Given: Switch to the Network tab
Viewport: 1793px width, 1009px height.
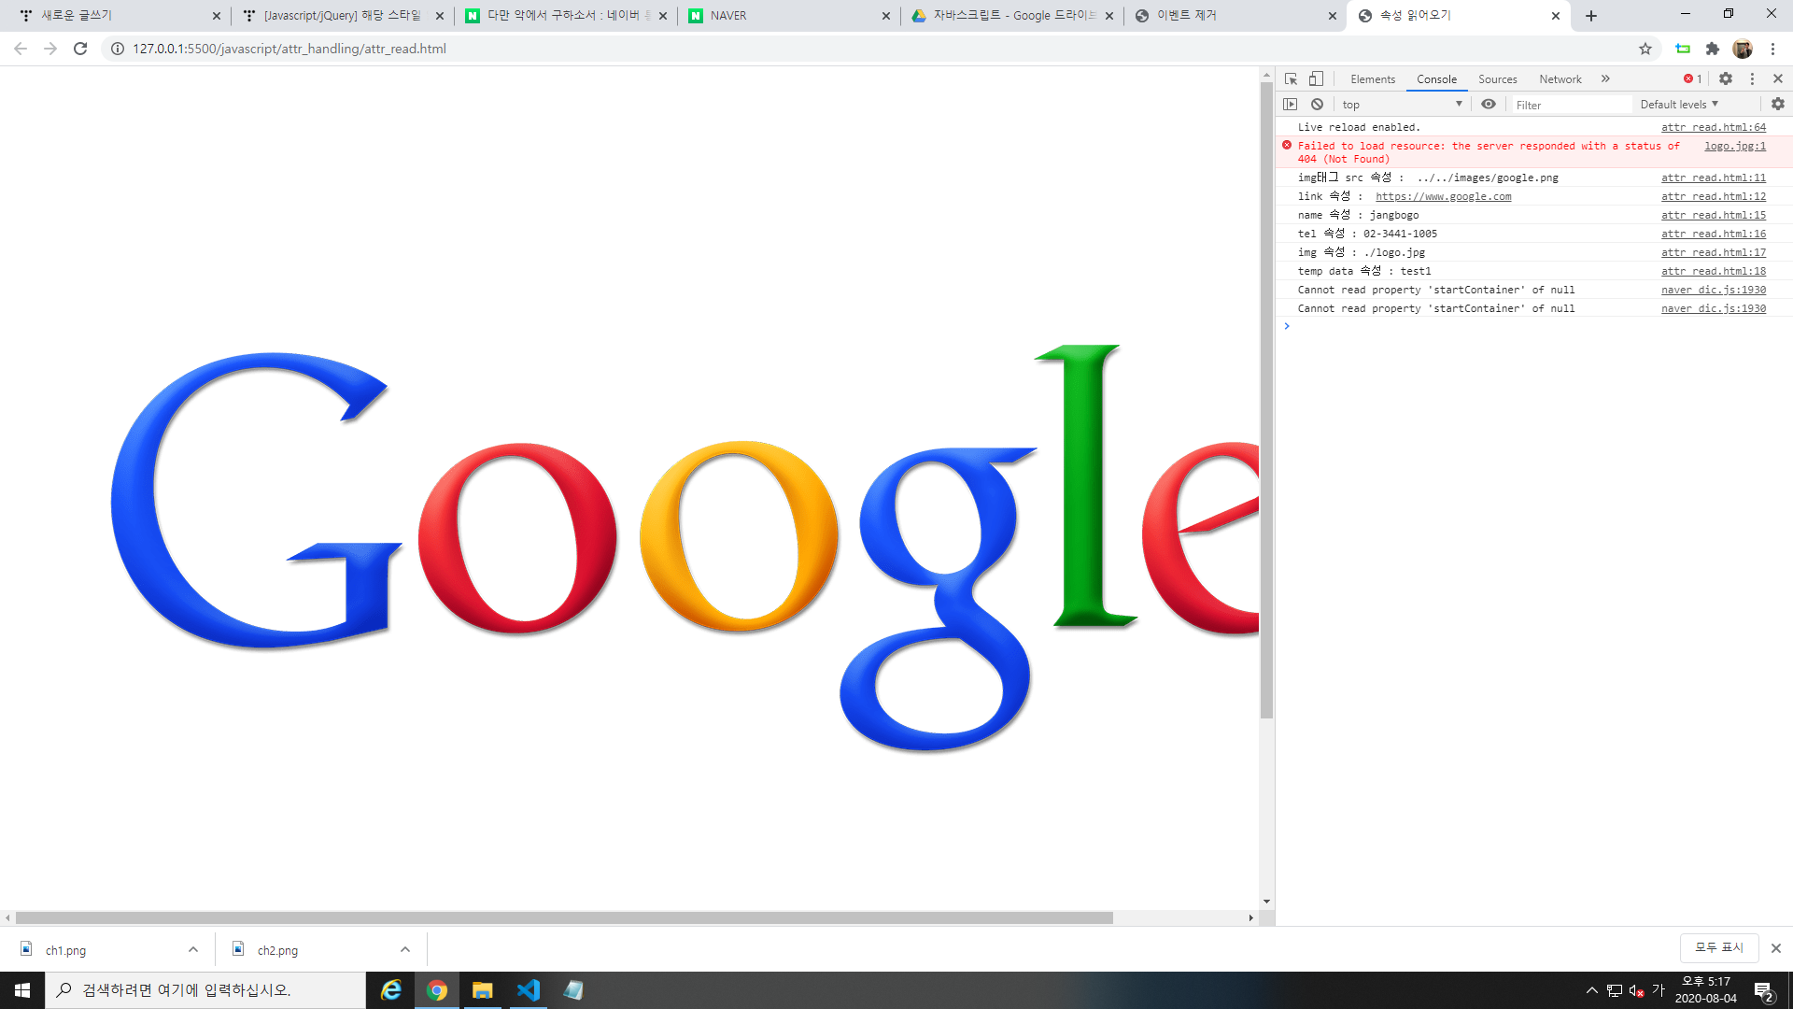Looking at the screenshot, I should point(1560,79).
